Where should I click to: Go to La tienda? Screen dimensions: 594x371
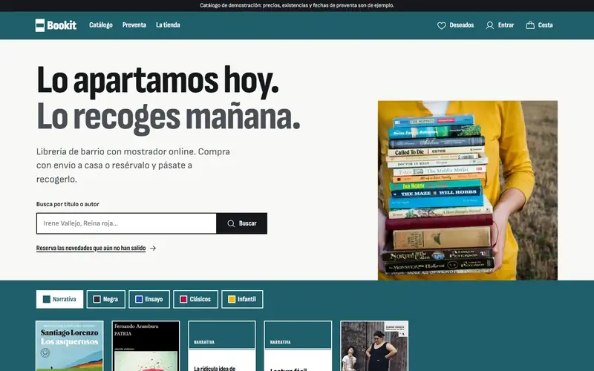[x=168, y=25]
